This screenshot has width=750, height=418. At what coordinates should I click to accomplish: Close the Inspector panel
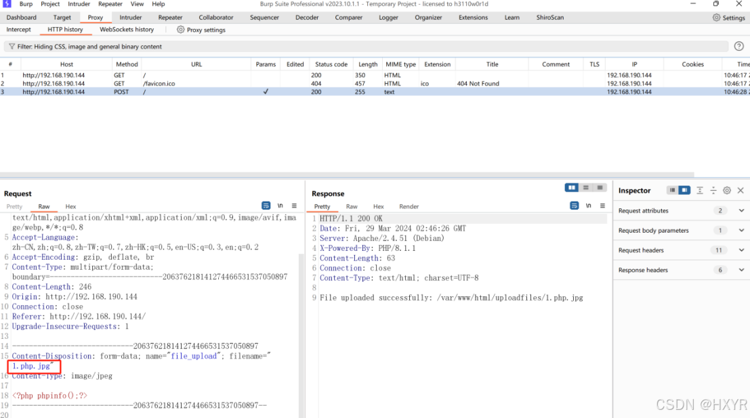pos(741,190)
